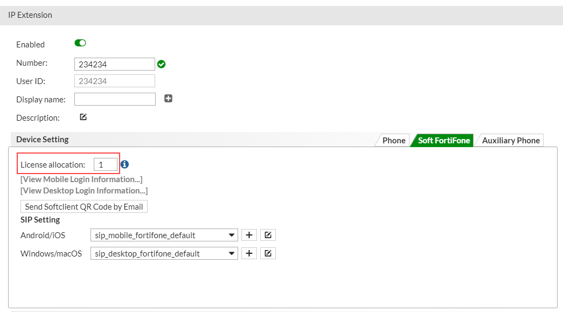Image resolution: width=563 pixels, height=312 pixels.
Task: Click Send Softclient QR Code by Email
Action: point(84,206)
